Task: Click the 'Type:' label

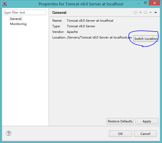Action: click(x=56, y=26)
